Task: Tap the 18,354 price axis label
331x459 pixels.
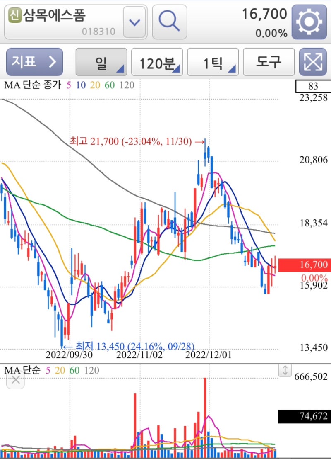Action: (x=314, y=223)
